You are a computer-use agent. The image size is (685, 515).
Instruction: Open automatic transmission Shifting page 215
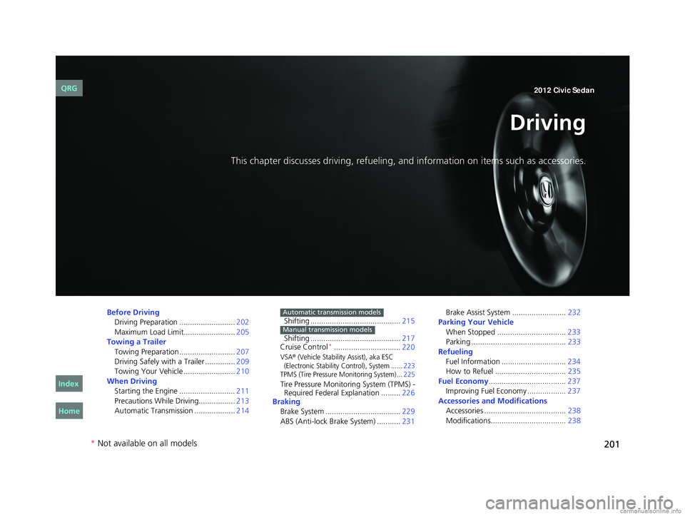349,320
